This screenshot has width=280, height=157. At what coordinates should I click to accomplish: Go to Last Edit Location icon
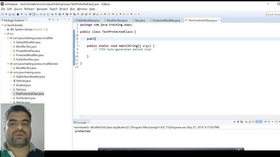124,14
